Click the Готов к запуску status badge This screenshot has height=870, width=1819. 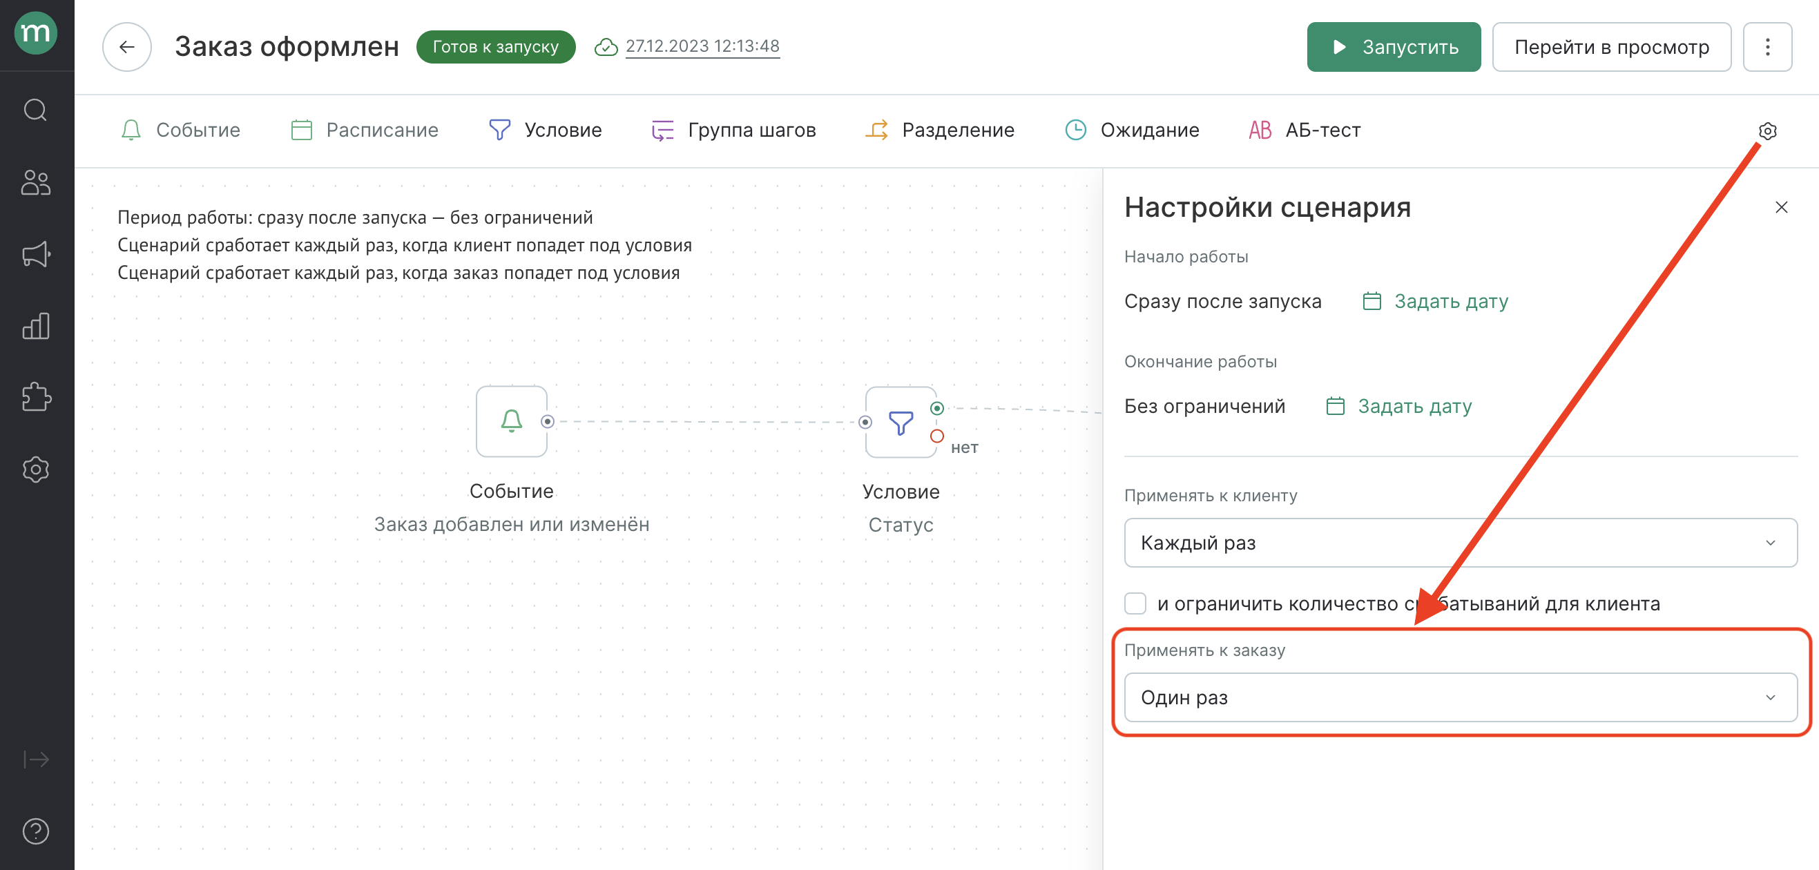(496, 47)
